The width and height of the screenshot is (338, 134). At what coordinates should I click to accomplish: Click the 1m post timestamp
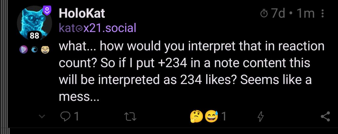[305, 14]
